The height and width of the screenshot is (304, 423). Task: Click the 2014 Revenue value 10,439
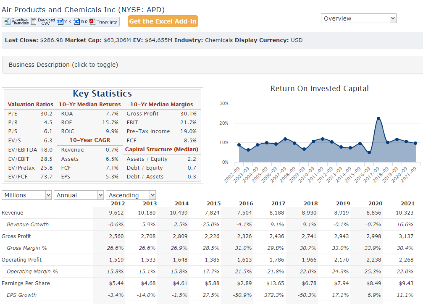(x=179, y=213)
